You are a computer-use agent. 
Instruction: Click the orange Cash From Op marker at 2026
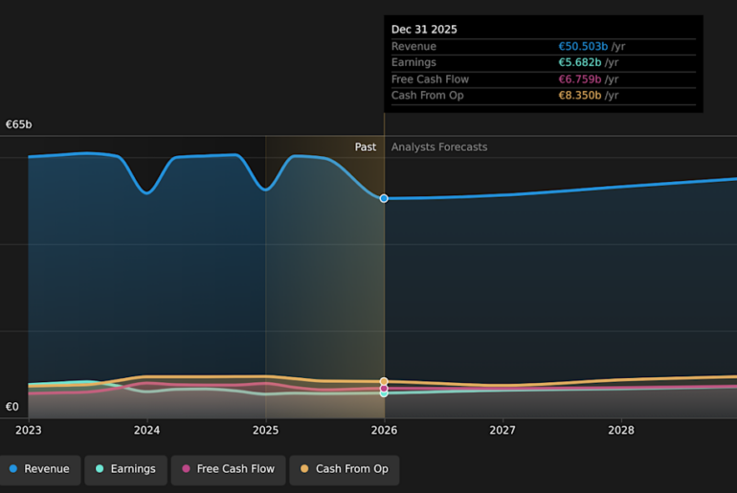(x=384, y=381)
